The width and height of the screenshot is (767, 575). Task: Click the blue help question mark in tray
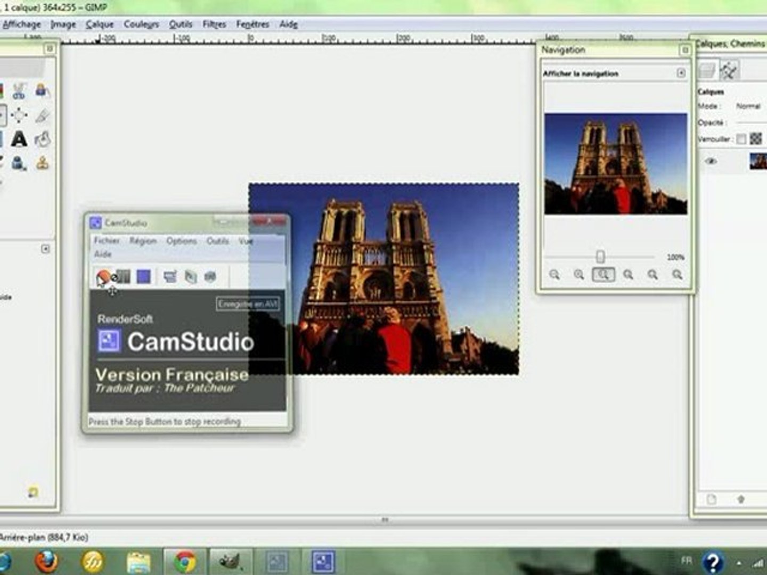pos(713,562)
